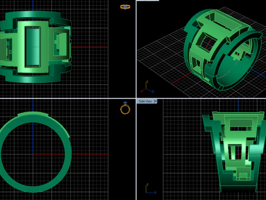Click the top-down ring view icon
The height and width of the screenshot is (200, 266).
(x=125, y=7)
